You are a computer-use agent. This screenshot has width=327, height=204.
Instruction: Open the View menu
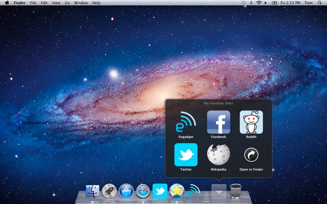pyautogui.click(x=56, y=3)
